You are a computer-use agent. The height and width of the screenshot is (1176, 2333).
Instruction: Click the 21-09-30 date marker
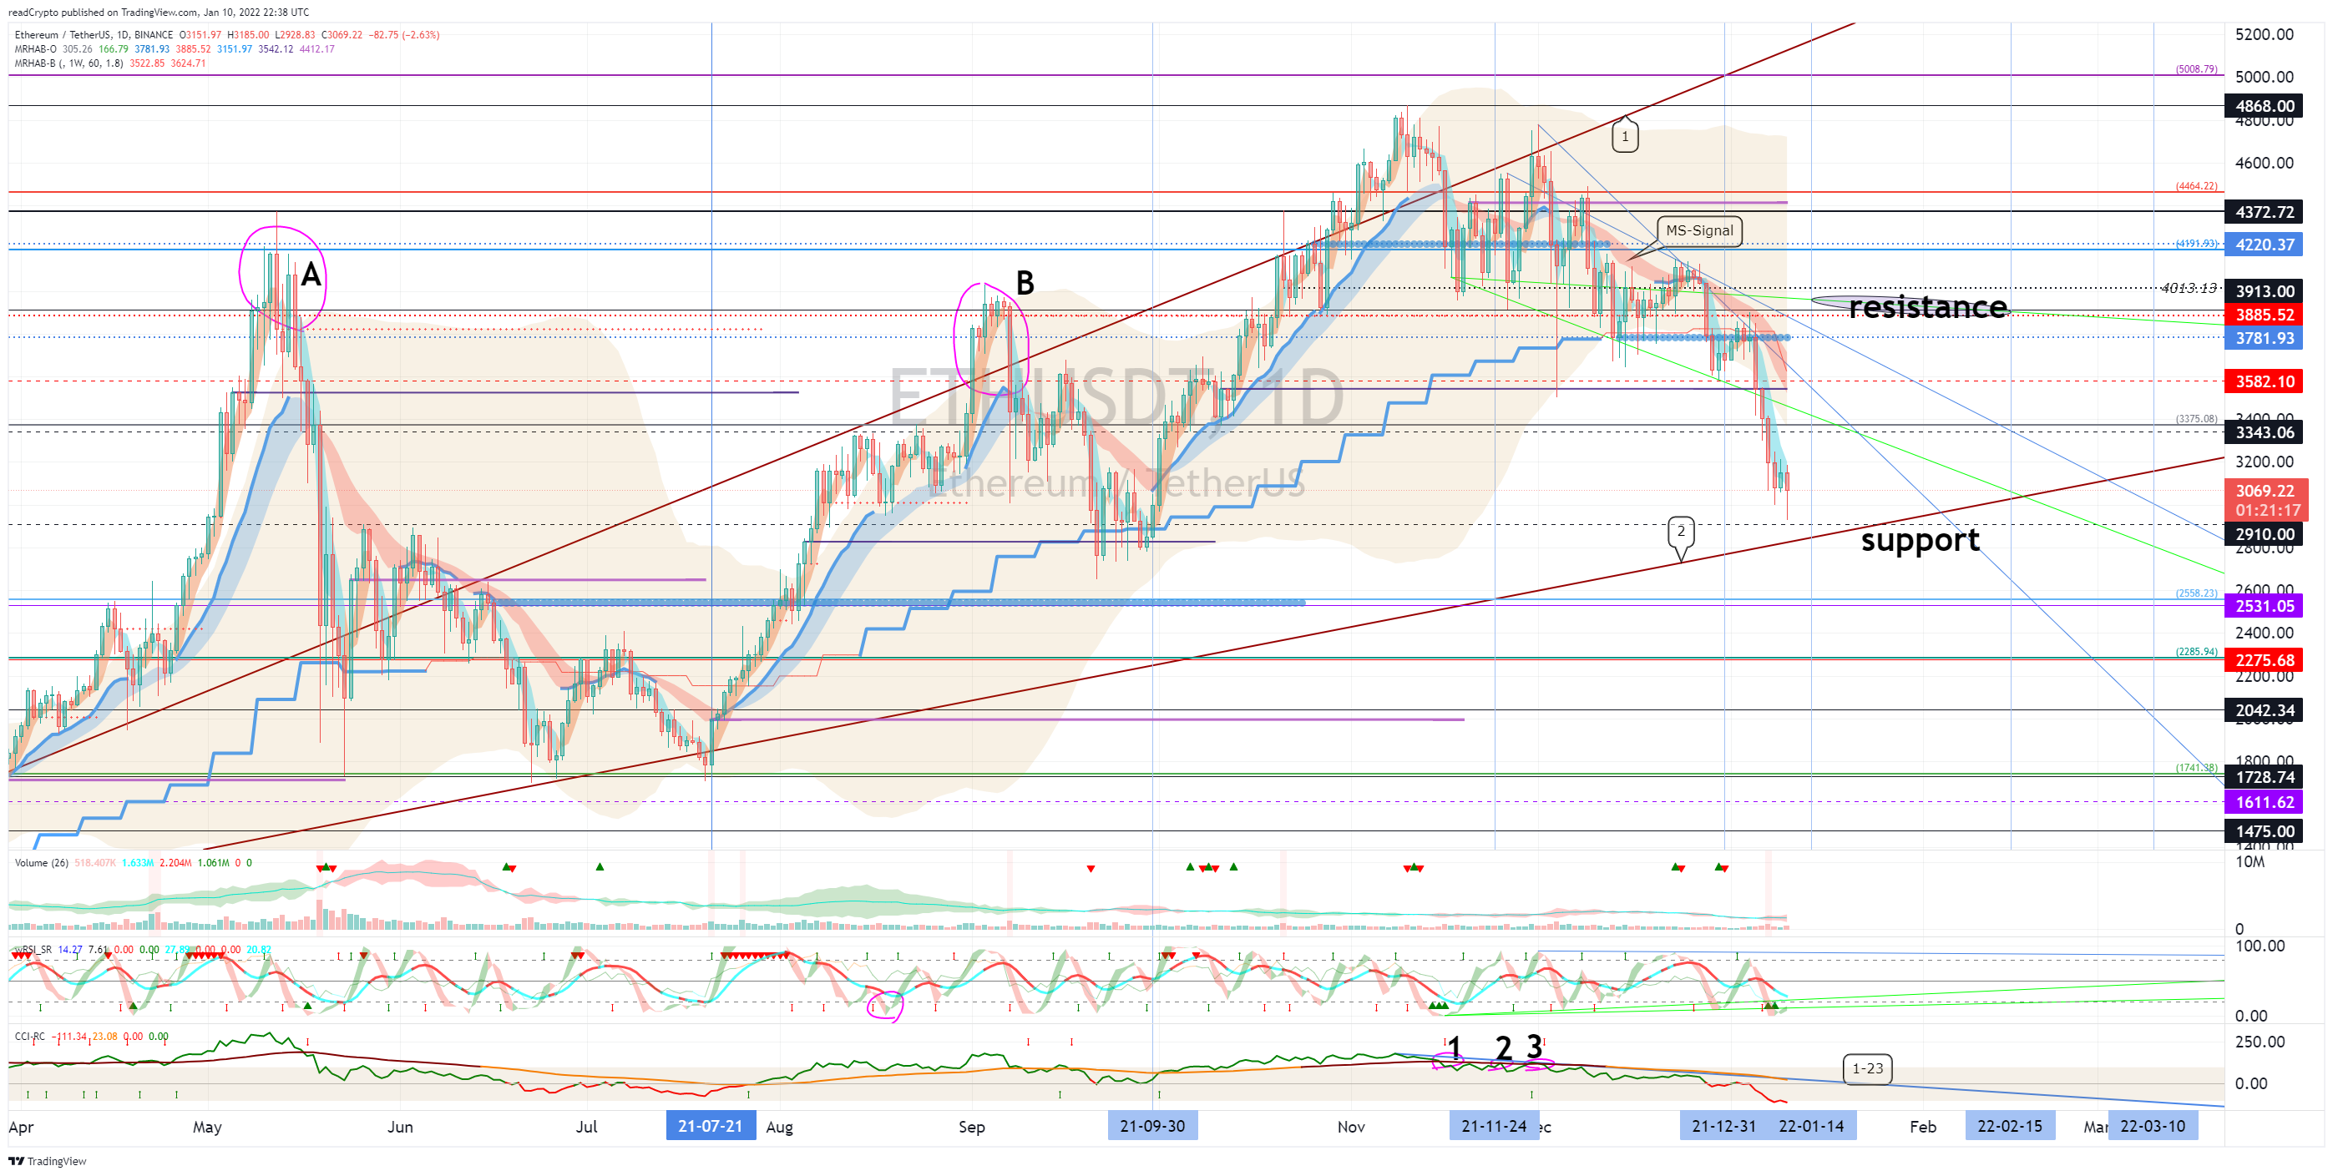click(1152, 1125)
